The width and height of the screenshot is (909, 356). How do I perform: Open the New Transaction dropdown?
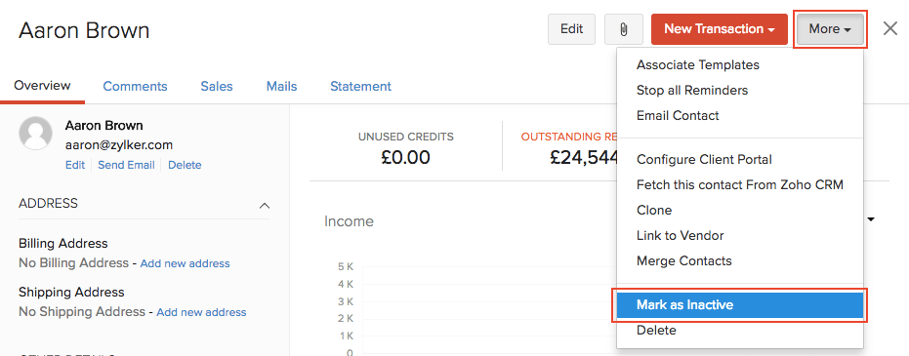tap(720, 29)
